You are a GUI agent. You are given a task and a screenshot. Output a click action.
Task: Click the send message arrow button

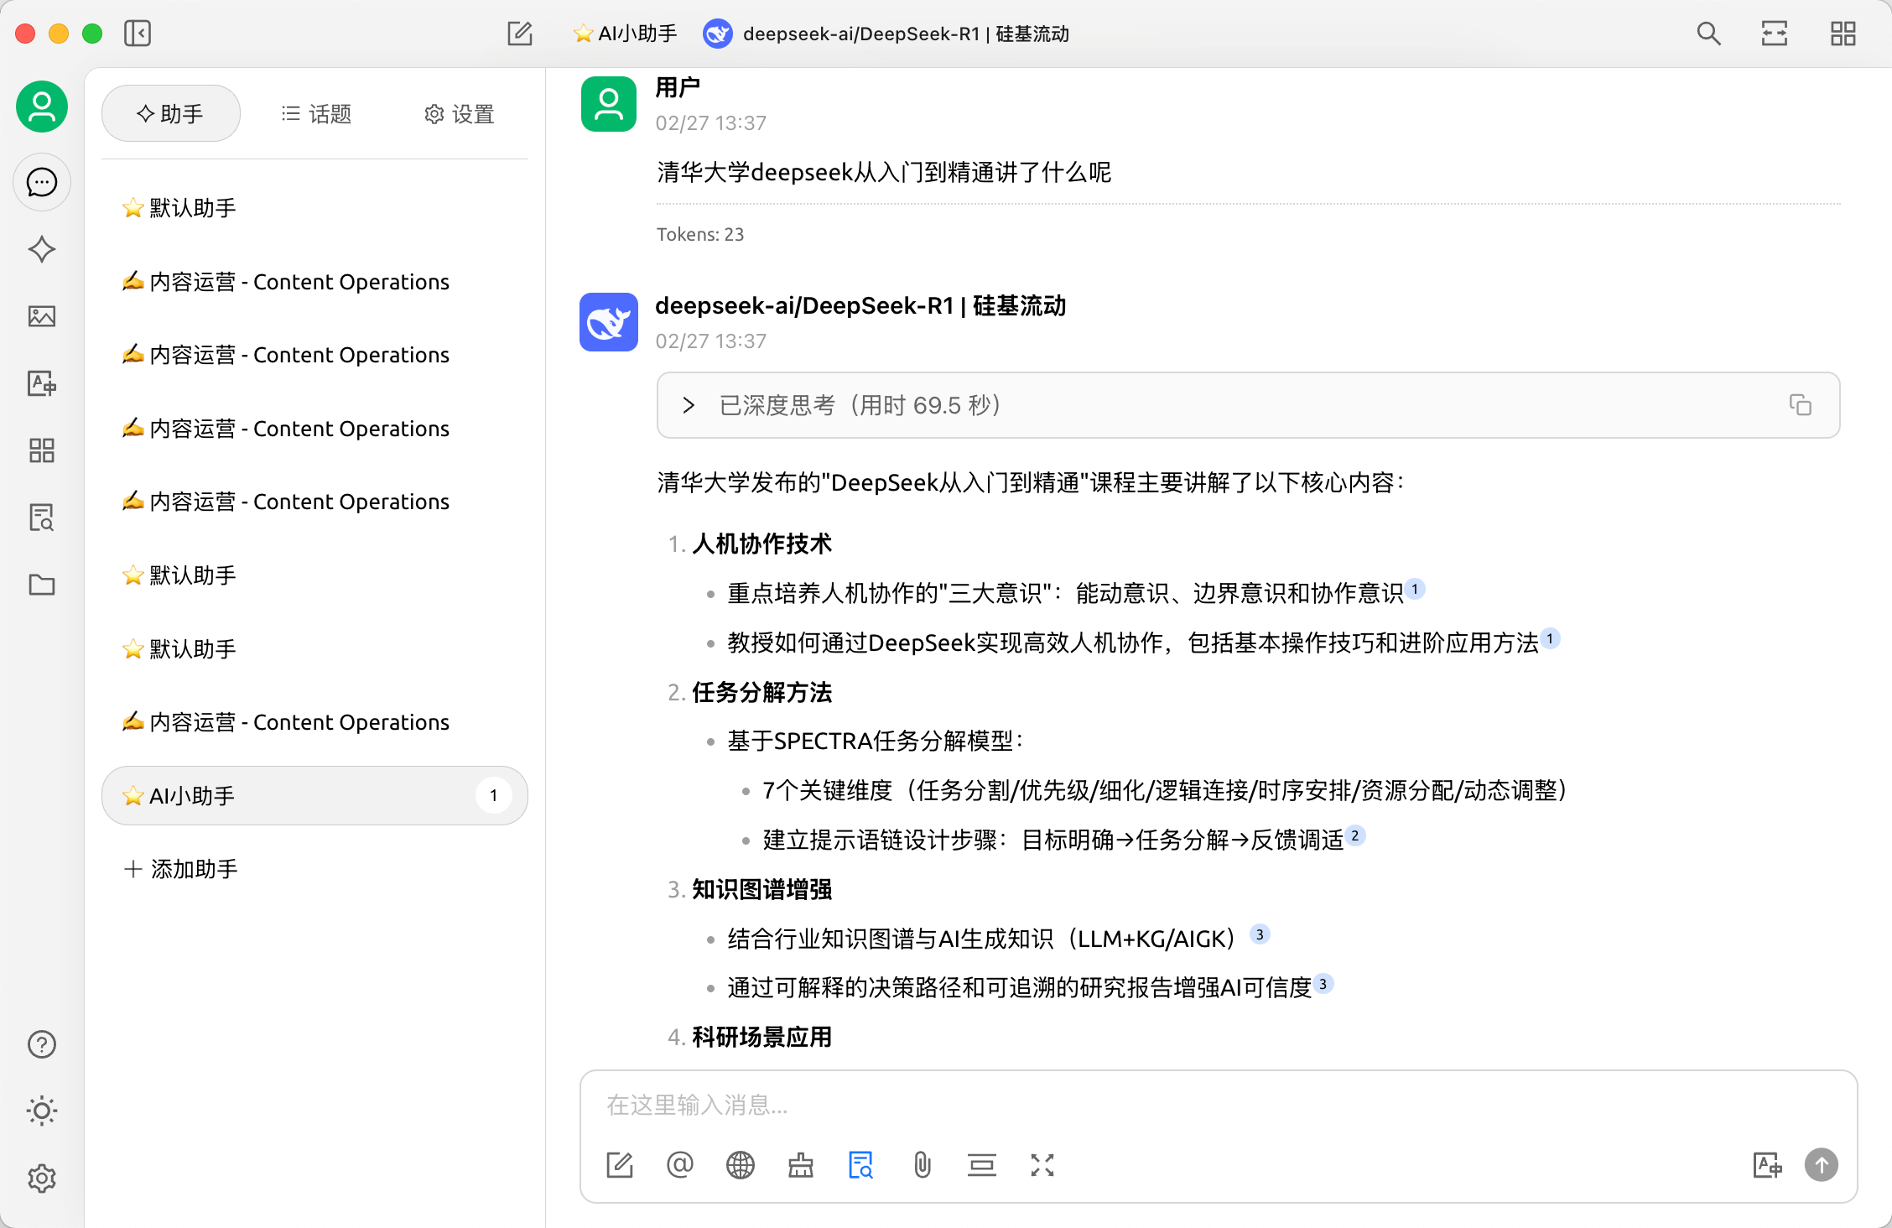click(1821, 1165)
